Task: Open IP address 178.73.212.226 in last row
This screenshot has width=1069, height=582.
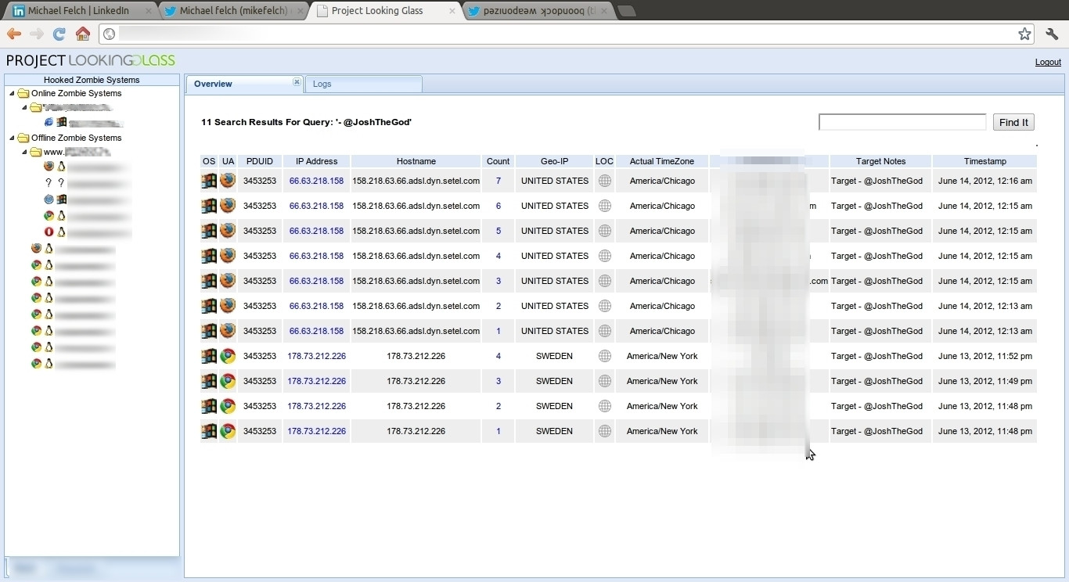Action: click(x=316, y=431)
